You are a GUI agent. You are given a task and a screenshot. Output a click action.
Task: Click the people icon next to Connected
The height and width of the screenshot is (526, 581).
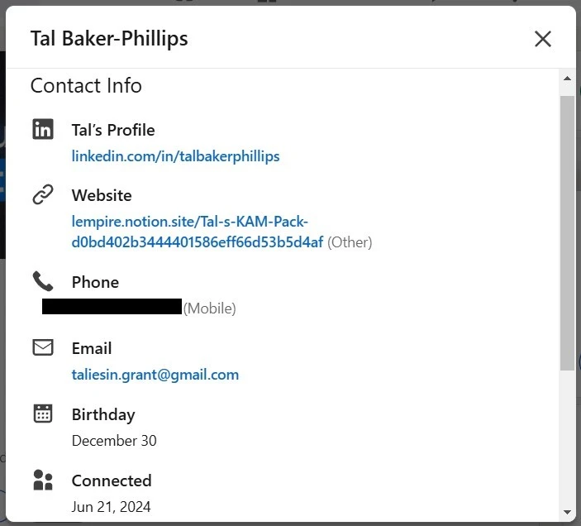pos(43,480)
